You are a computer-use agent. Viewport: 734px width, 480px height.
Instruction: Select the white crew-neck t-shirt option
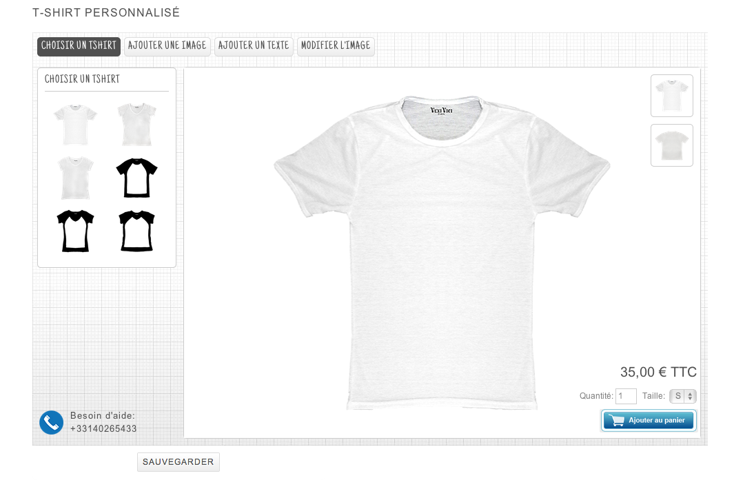point(75,125)
